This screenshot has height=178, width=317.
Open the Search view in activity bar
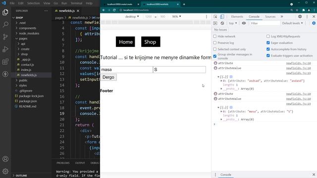[5, 25]
